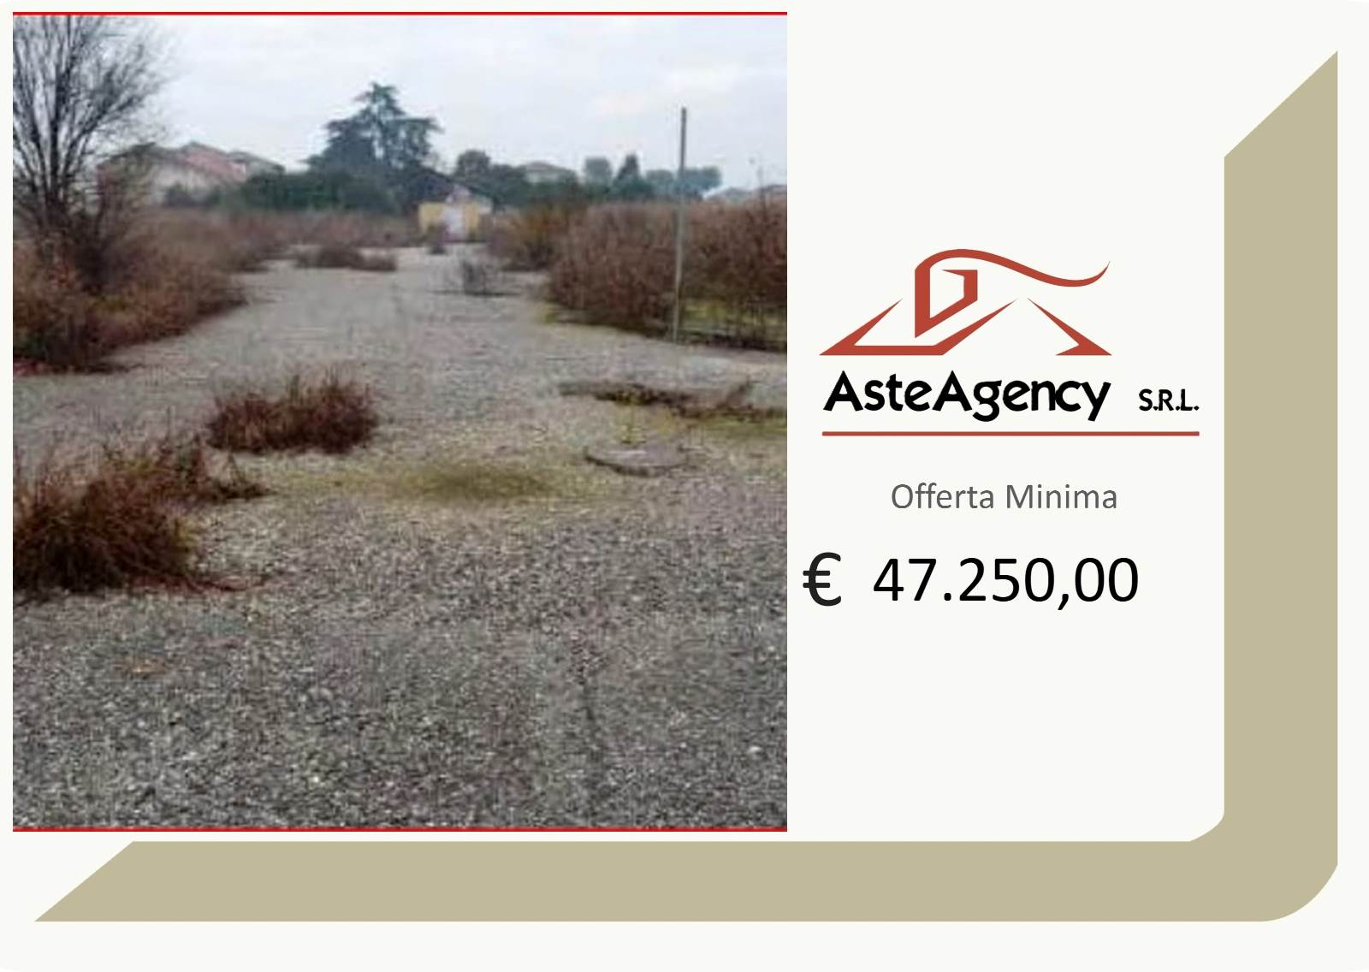Click the S.R.L. suffix text
The image size is (1369, 972).
click(x=1168, y=400)
